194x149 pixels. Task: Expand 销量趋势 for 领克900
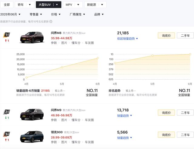(125, 138)
